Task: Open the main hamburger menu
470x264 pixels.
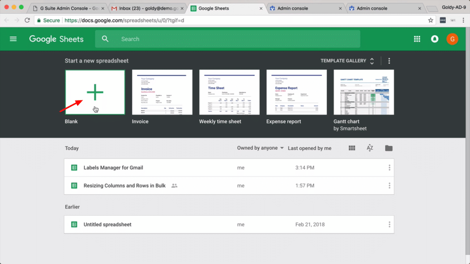Action: coord(13,39)
